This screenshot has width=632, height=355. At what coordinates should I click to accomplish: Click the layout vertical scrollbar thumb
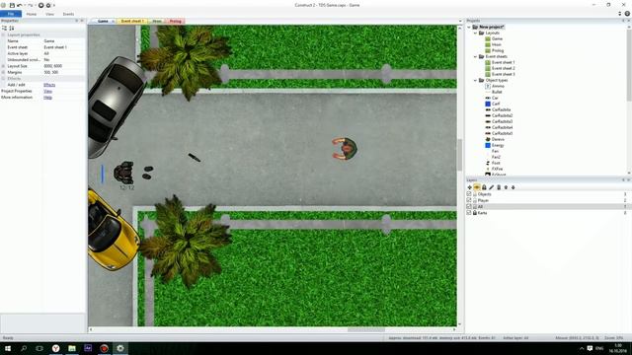point(459,155)
